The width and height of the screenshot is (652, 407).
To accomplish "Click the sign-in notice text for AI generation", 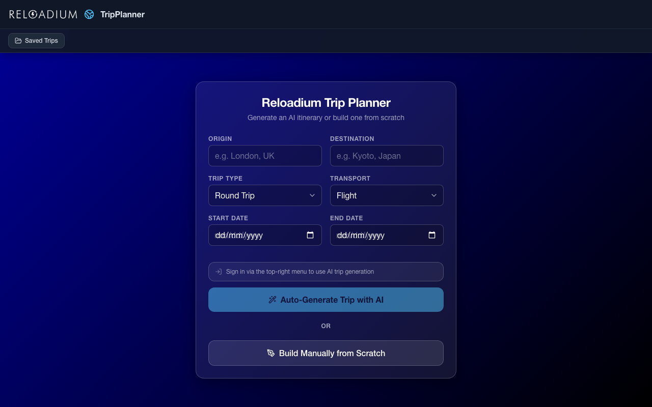I will (300, 272).
